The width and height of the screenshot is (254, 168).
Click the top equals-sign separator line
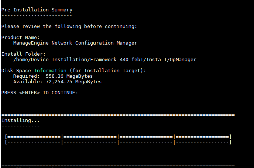[x=118, y=4]
